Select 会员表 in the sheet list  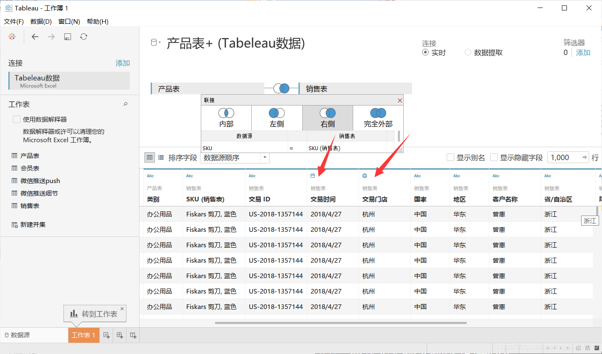[30, 168]
